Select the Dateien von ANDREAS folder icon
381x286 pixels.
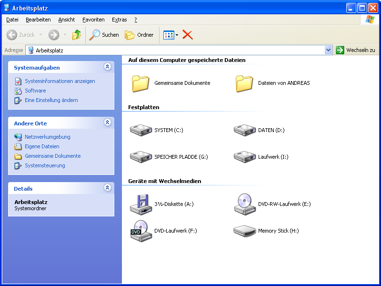click(x=244, y=83)
